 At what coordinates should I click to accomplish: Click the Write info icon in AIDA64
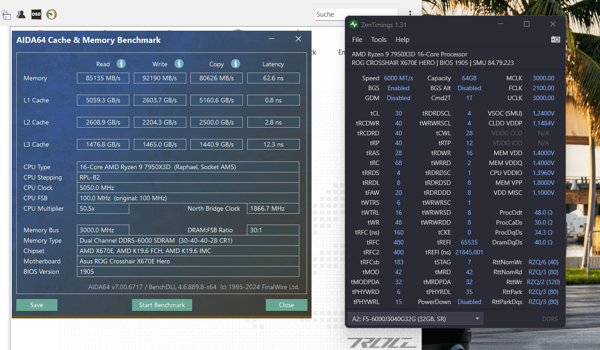179,64
